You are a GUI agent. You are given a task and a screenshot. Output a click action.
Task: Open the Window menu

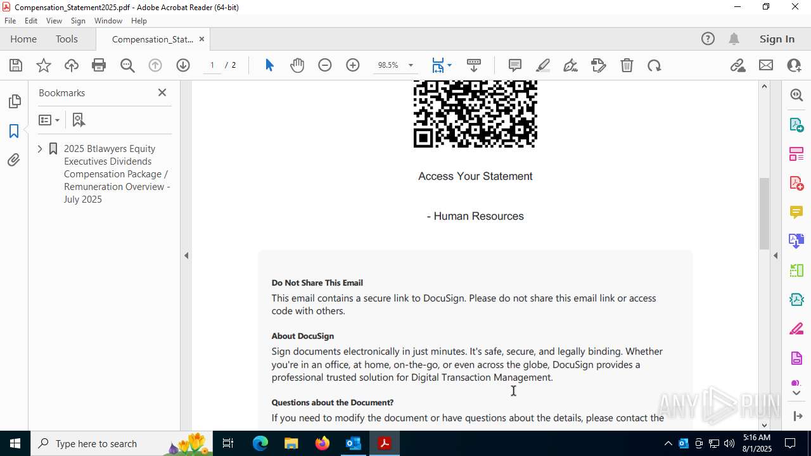coord(108,21)
